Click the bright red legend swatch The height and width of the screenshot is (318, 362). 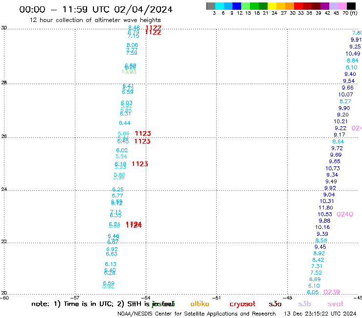[298, 6]
